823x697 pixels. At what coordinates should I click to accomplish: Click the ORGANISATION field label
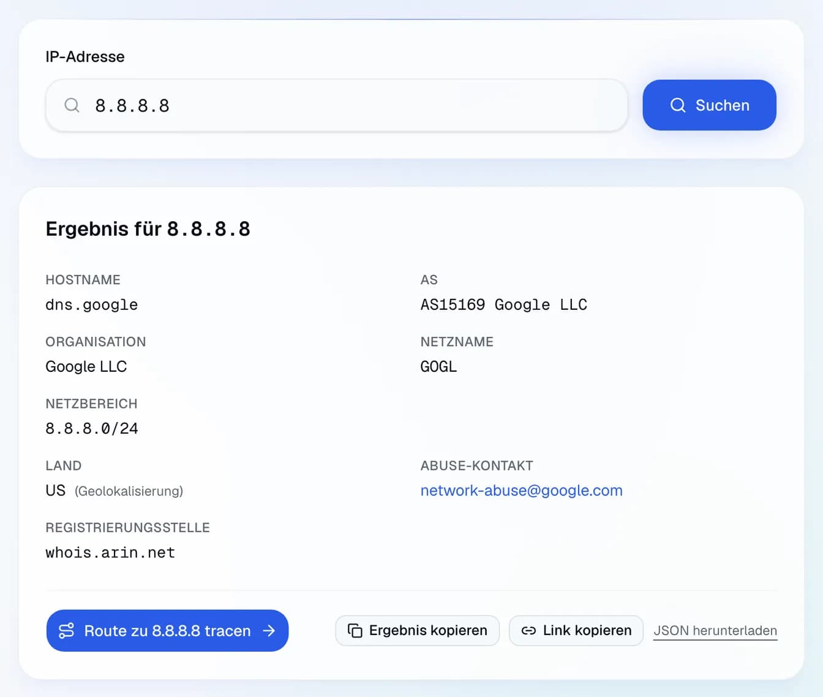[96, 342]
